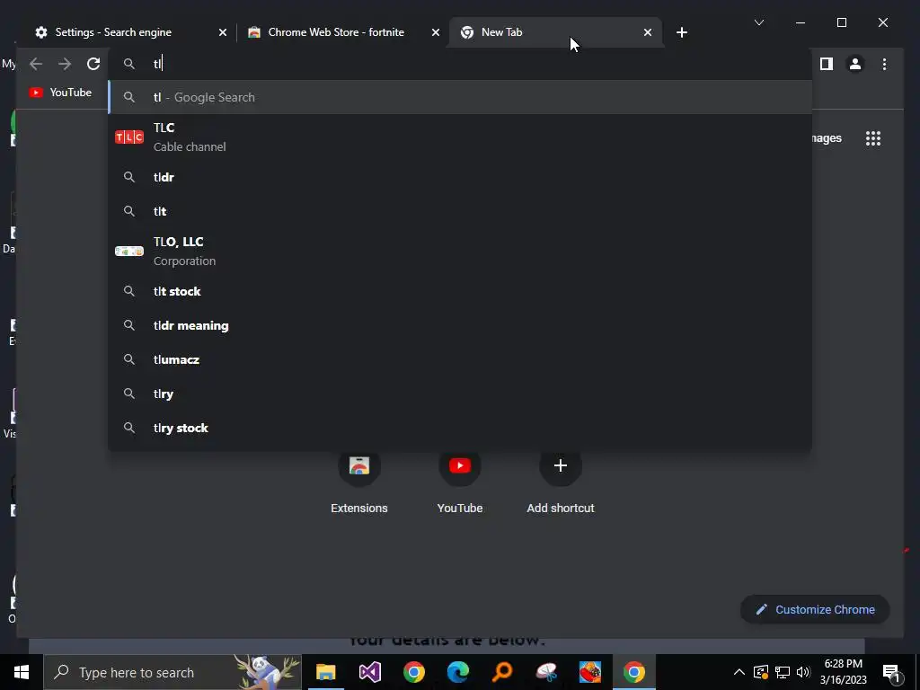Open the first Chrome taskbar icon
Image resolution: width=920 pixels, height=690 pixels.
point(413,672)
